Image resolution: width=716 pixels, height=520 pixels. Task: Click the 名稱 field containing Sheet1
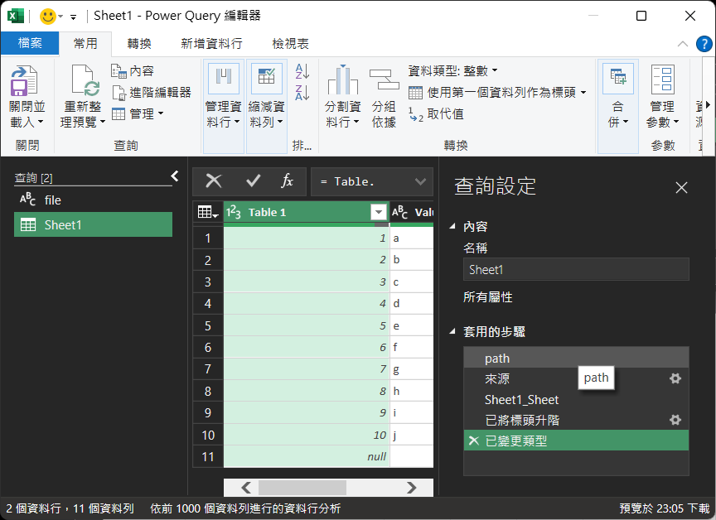point(576,269)
